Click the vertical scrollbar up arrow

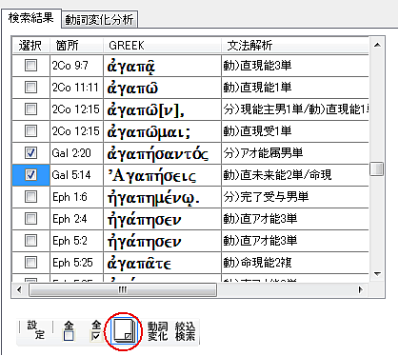(x=377, y=45)
